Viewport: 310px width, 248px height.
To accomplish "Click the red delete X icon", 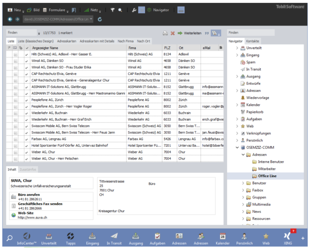I will [x=173, y=33].
